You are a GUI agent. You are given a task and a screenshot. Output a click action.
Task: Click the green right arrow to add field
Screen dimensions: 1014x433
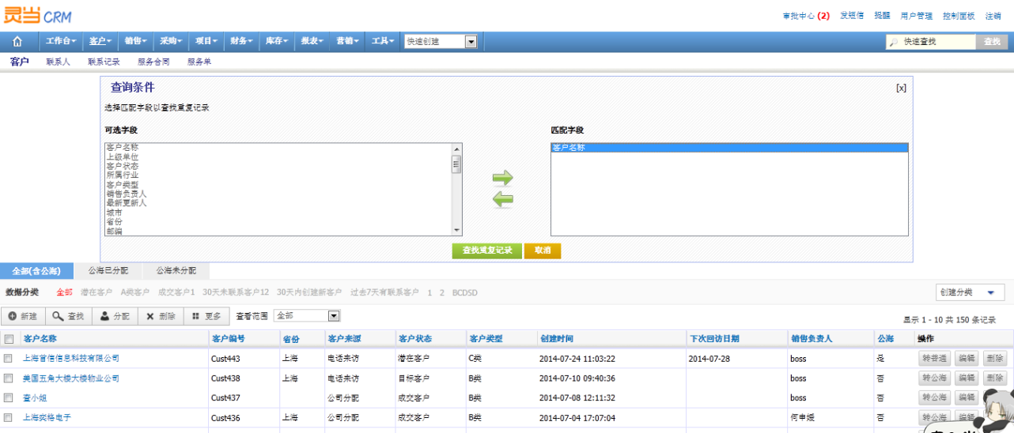[x=502, y=178]
